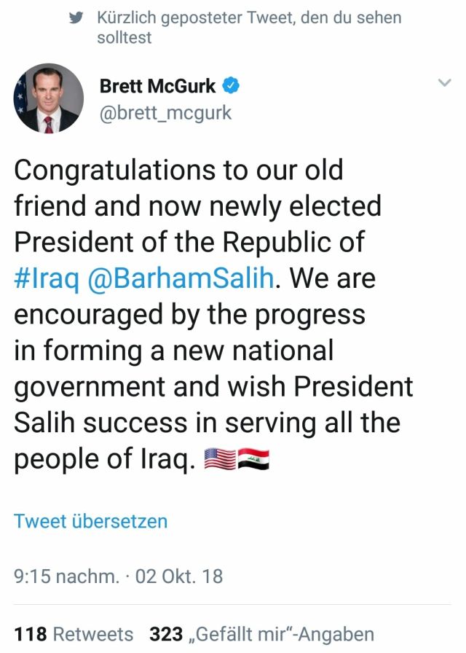Click the Twitter bird icon at top
The width and height of the screenshot is (466, 653).
pyautogui.click(x=76, y=18)
